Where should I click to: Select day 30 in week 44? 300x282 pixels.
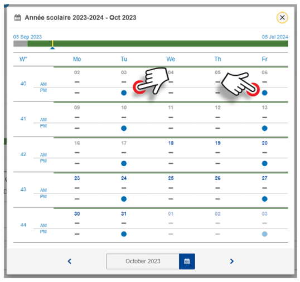pyautogui.click(x=77, y=213)
